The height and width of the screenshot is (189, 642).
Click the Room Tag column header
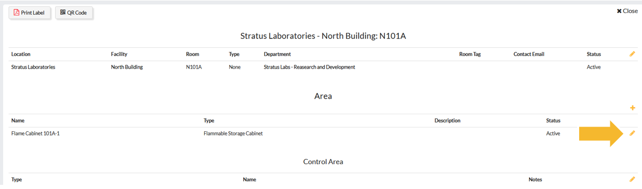point(470,54)
